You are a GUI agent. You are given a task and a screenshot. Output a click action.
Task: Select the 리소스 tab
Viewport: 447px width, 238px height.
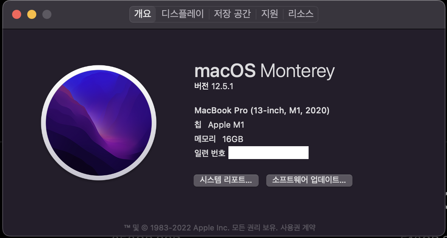click(301, 14)
